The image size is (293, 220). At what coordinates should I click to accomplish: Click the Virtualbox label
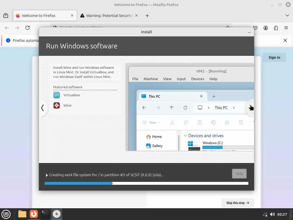pos(72,95)
